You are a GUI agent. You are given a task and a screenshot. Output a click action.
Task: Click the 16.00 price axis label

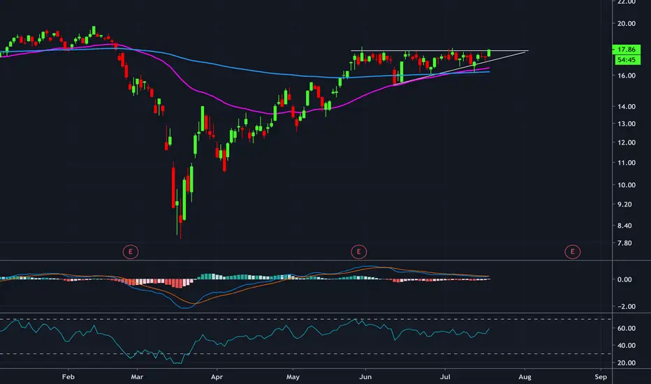click(626, 75)
